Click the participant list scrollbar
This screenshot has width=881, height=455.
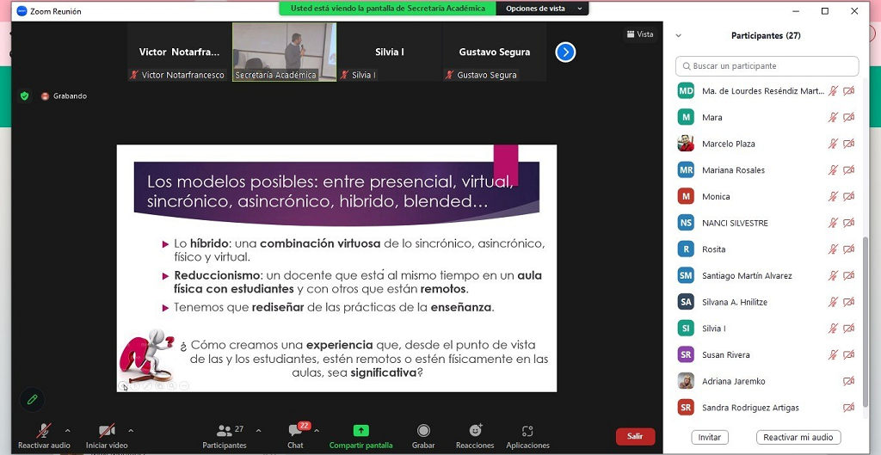[866, 323]
